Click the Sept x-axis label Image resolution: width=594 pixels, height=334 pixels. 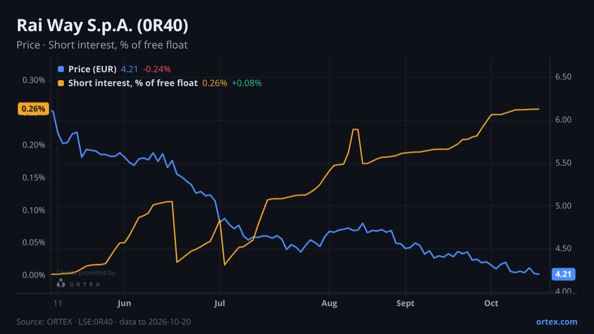pos(406,303)
